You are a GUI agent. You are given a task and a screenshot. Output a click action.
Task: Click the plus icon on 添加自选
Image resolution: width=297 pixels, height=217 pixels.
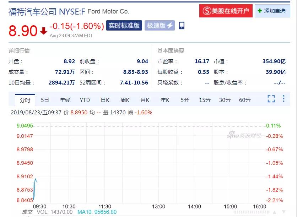(x=260, y=11)
